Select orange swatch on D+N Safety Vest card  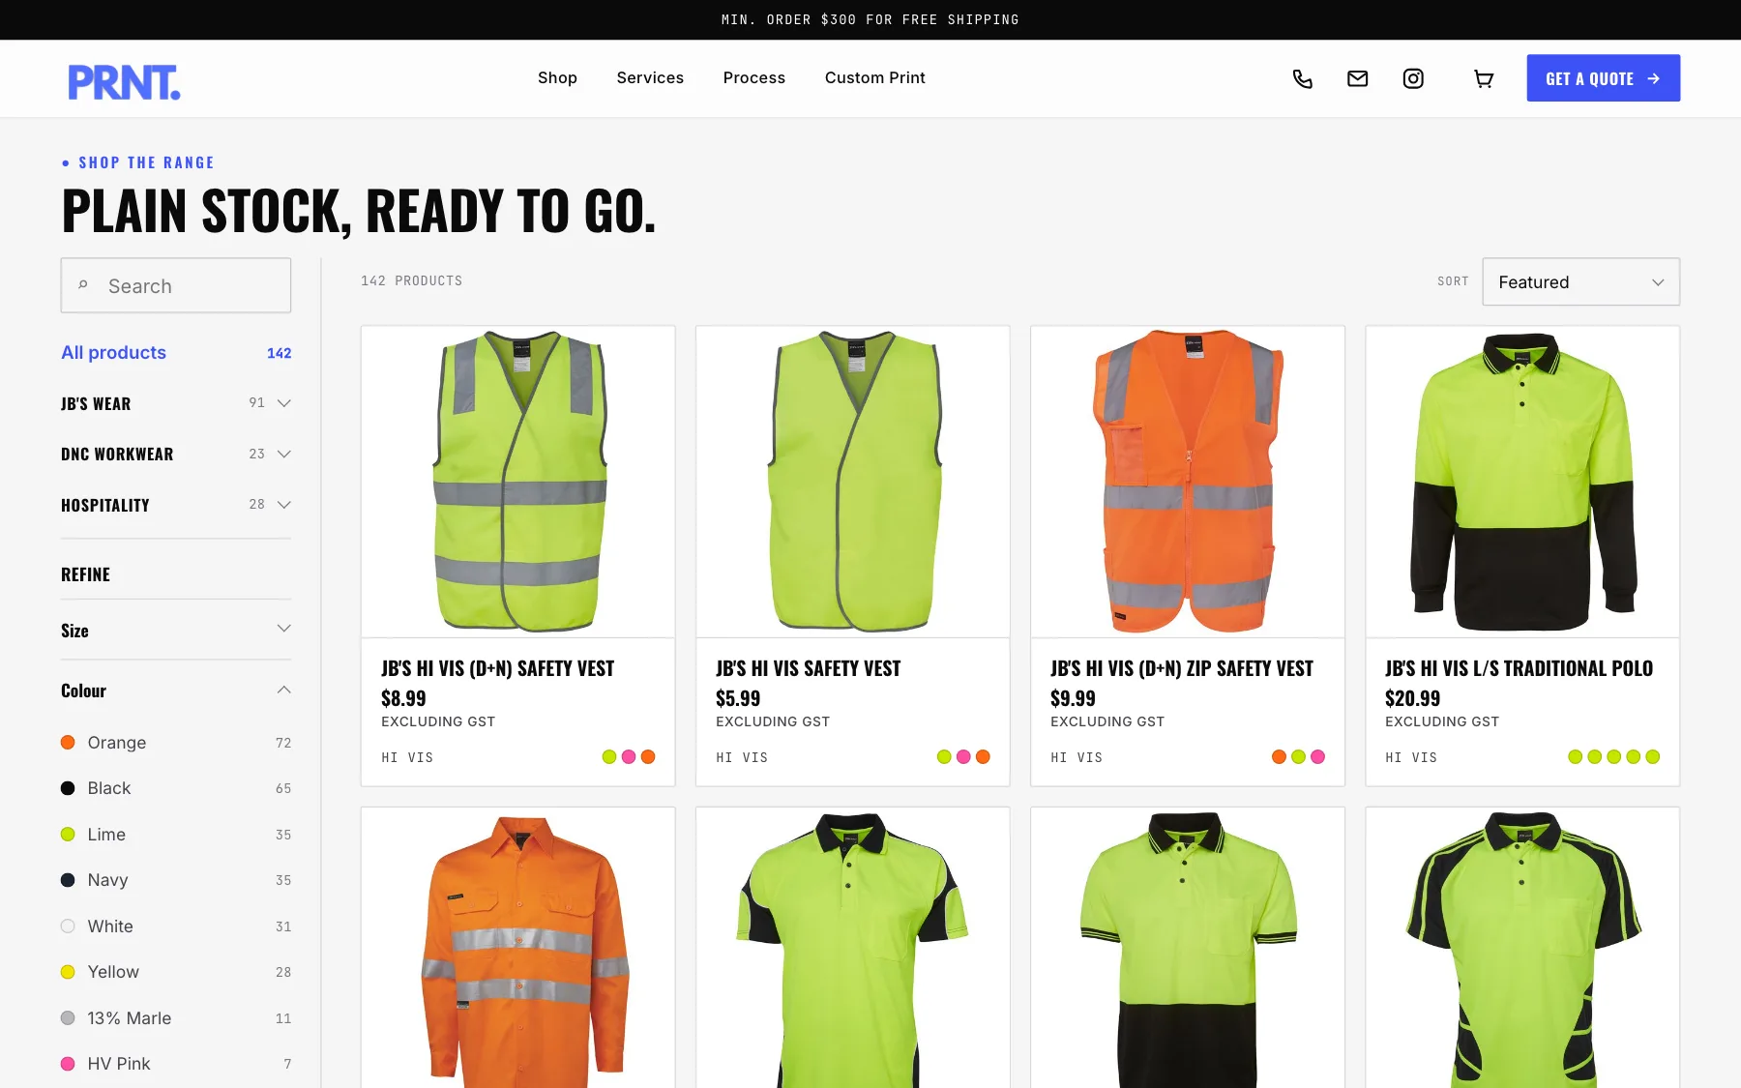click(x=648, y=757)
